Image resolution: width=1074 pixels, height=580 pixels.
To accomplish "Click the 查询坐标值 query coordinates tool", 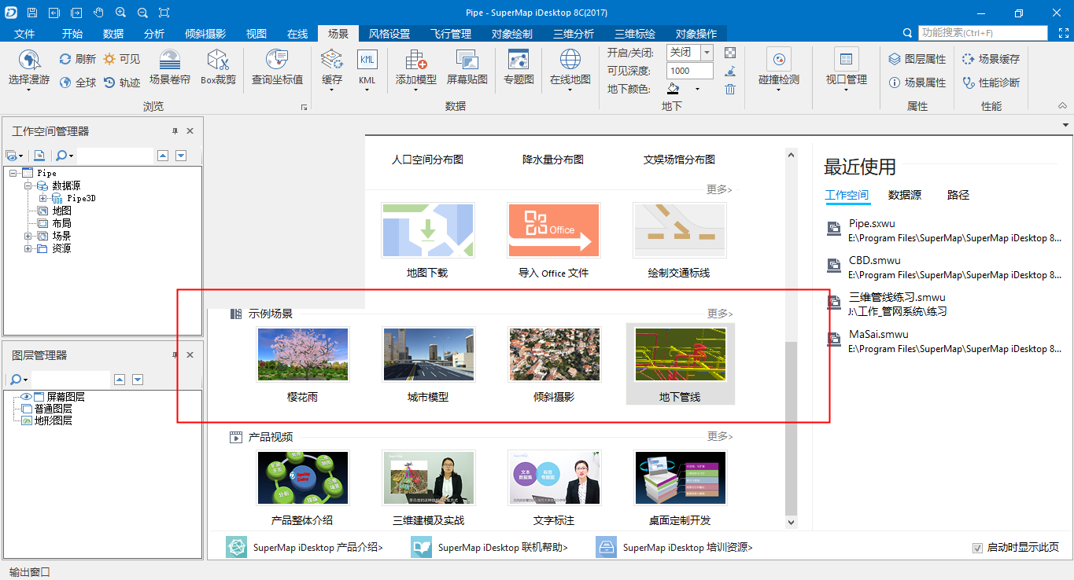I will tap(277, 68).
